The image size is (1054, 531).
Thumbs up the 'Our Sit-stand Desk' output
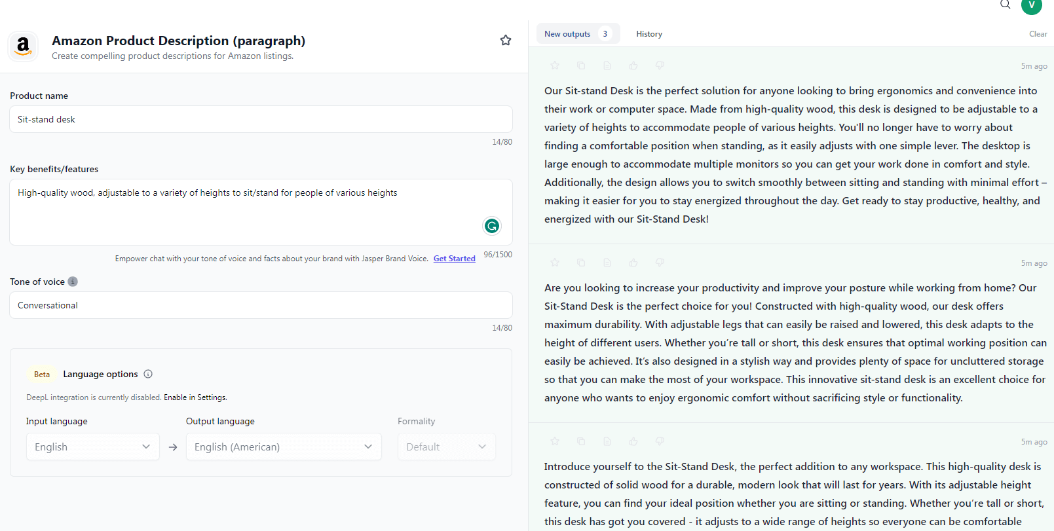pyautogui.click(x=633, y=65)
